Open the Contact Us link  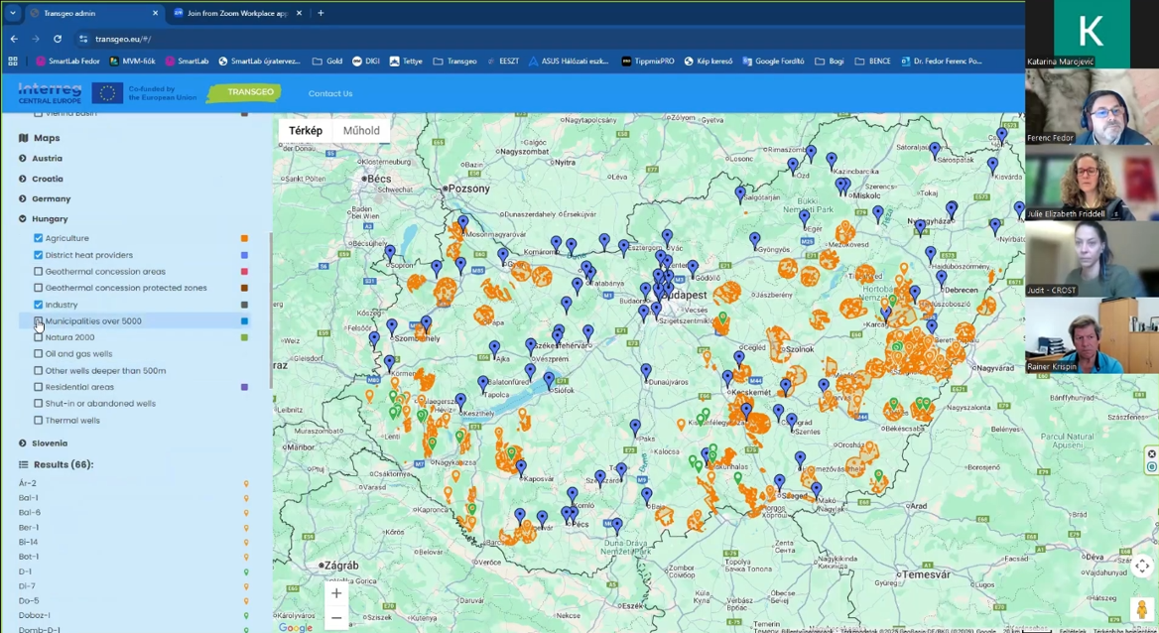tap(330, 94)
